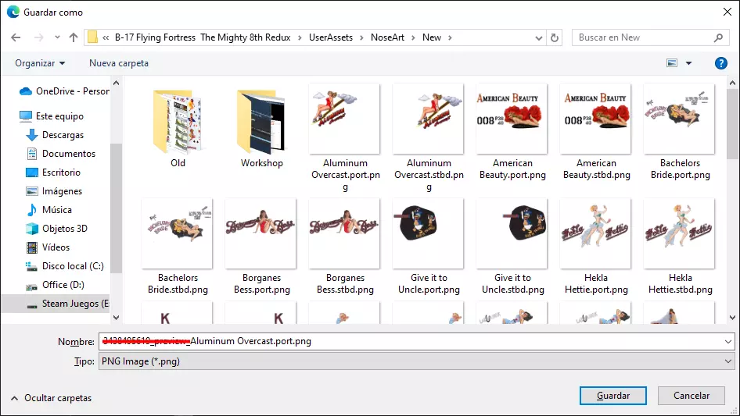Click the Cancelar button
This screenshot has height=416, width=740.
[691, 396]
